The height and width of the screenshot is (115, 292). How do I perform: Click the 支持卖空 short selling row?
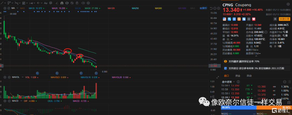[256, 68]
